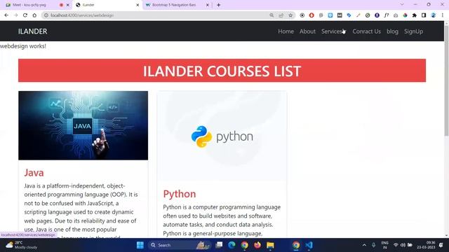Screen dimensions: 449x252
Task: Switch to Visual Studio Code on taskbar
Action: coord(309,245)
